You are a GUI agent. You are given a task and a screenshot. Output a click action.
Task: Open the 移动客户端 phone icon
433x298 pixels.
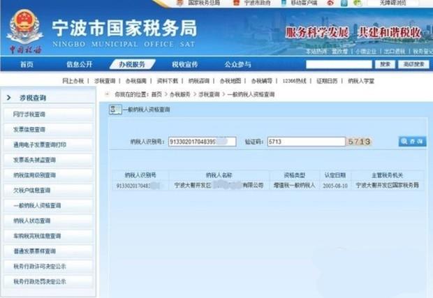(284, 3)
